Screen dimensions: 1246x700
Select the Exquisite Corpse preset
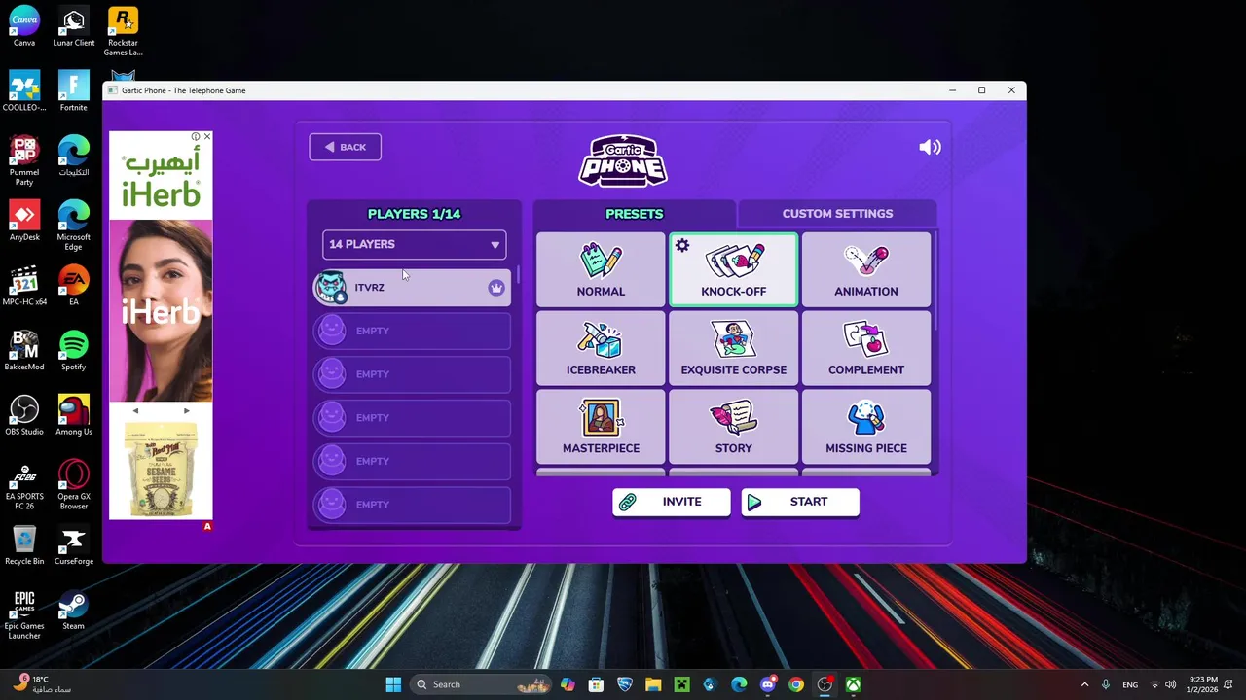pyautogui.click(x=733, y=348)
